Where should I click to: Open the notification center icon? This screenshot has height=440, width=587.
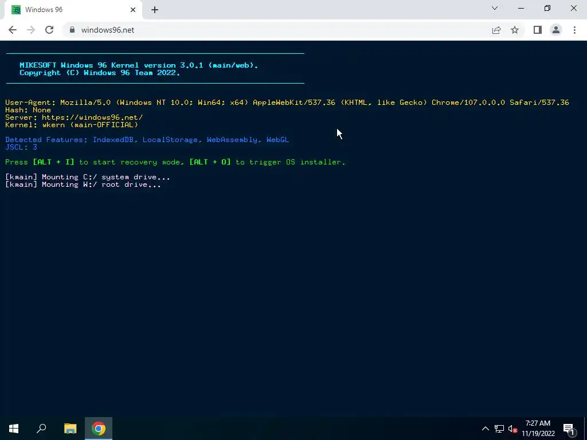569,429
